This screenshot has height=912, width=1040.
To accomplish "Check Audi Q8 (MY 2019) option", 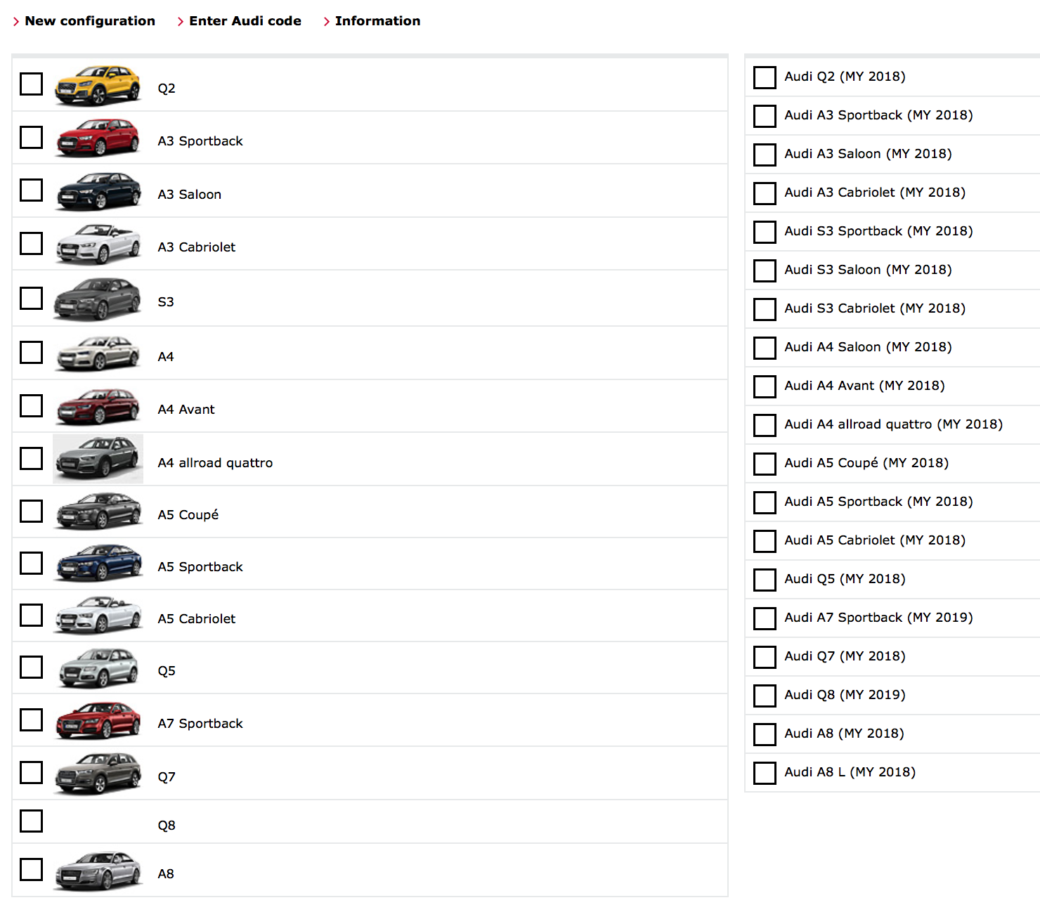I will click(765, 696).
